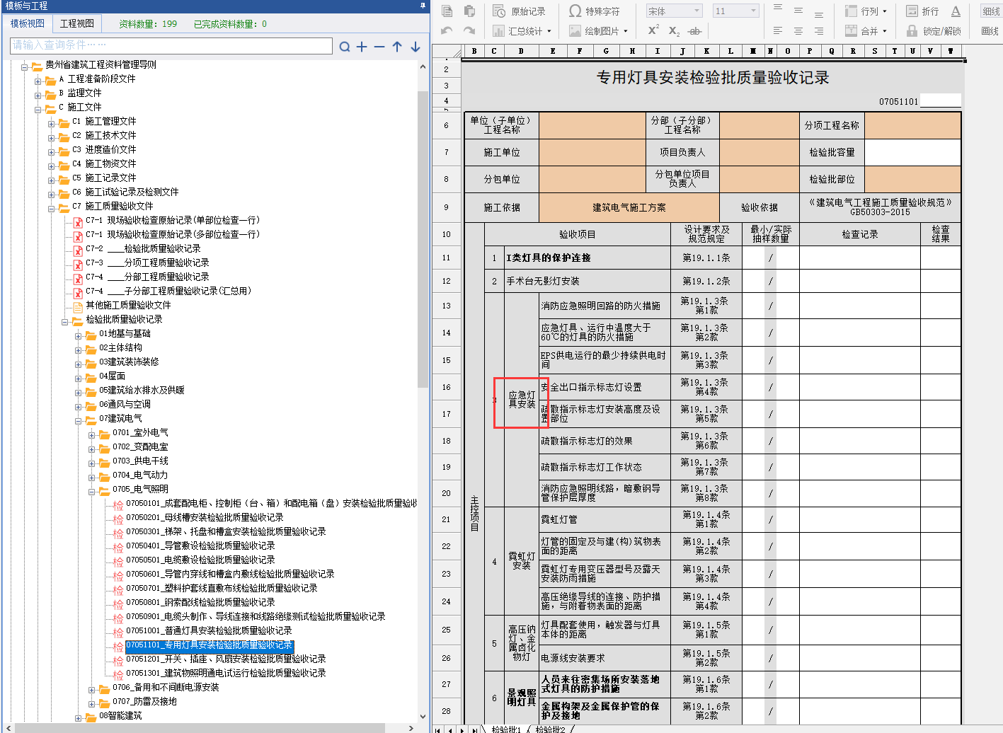Select 07050401_导管敷设 record item
The image size is (1003, 733).
coord(200,546)
